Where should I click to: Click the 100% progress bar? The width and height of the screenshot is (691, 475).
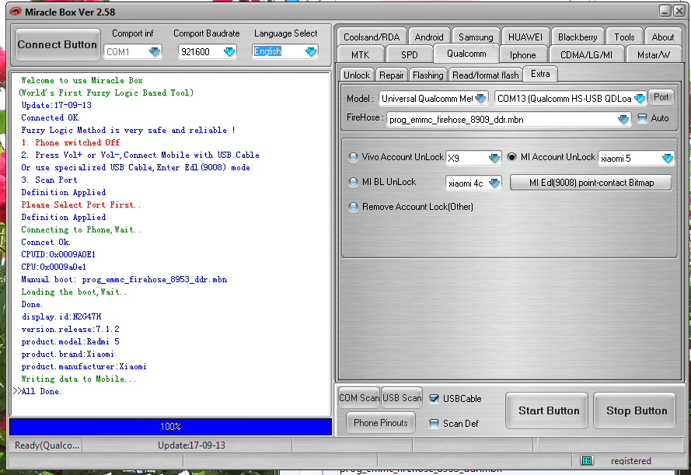pyautogui.click(x=170, y=427)
